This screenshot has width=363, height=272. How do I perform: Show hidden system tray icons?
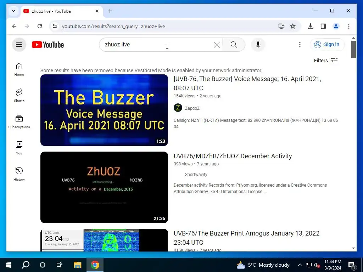point(300,265)
